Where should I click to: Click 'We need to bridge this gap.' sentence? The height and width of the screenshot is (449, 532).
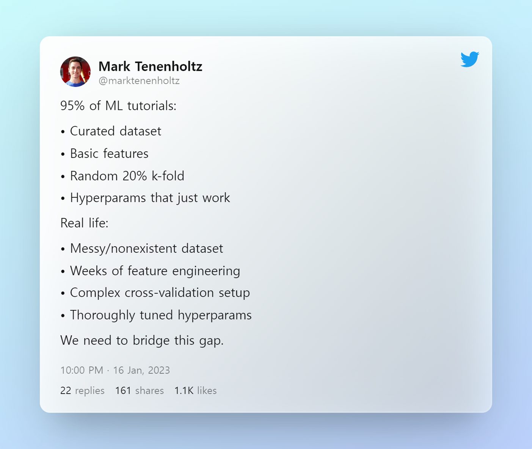tap(142, 340)
